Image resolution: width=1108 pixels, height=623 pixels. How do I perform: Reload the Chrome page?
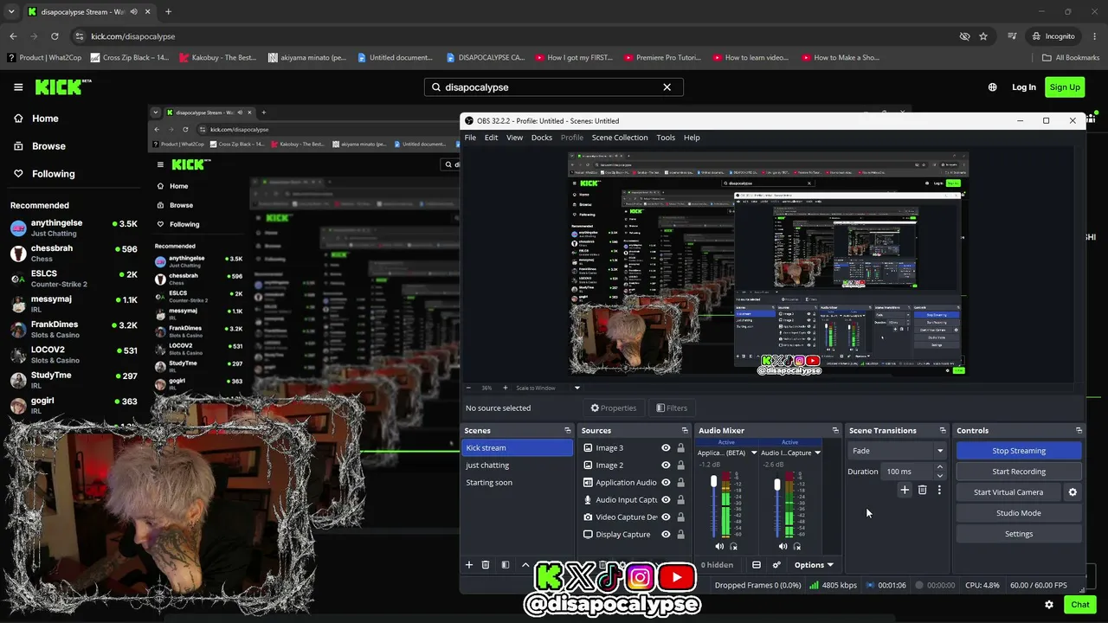(55, 36)
